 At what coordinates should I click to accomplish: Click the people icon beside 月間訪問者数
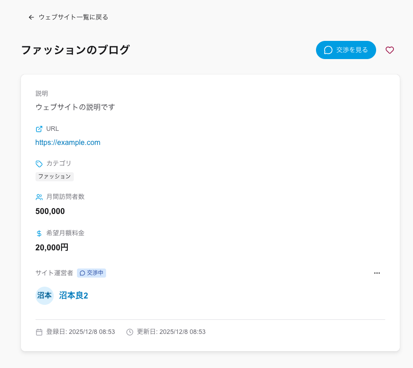38,197
